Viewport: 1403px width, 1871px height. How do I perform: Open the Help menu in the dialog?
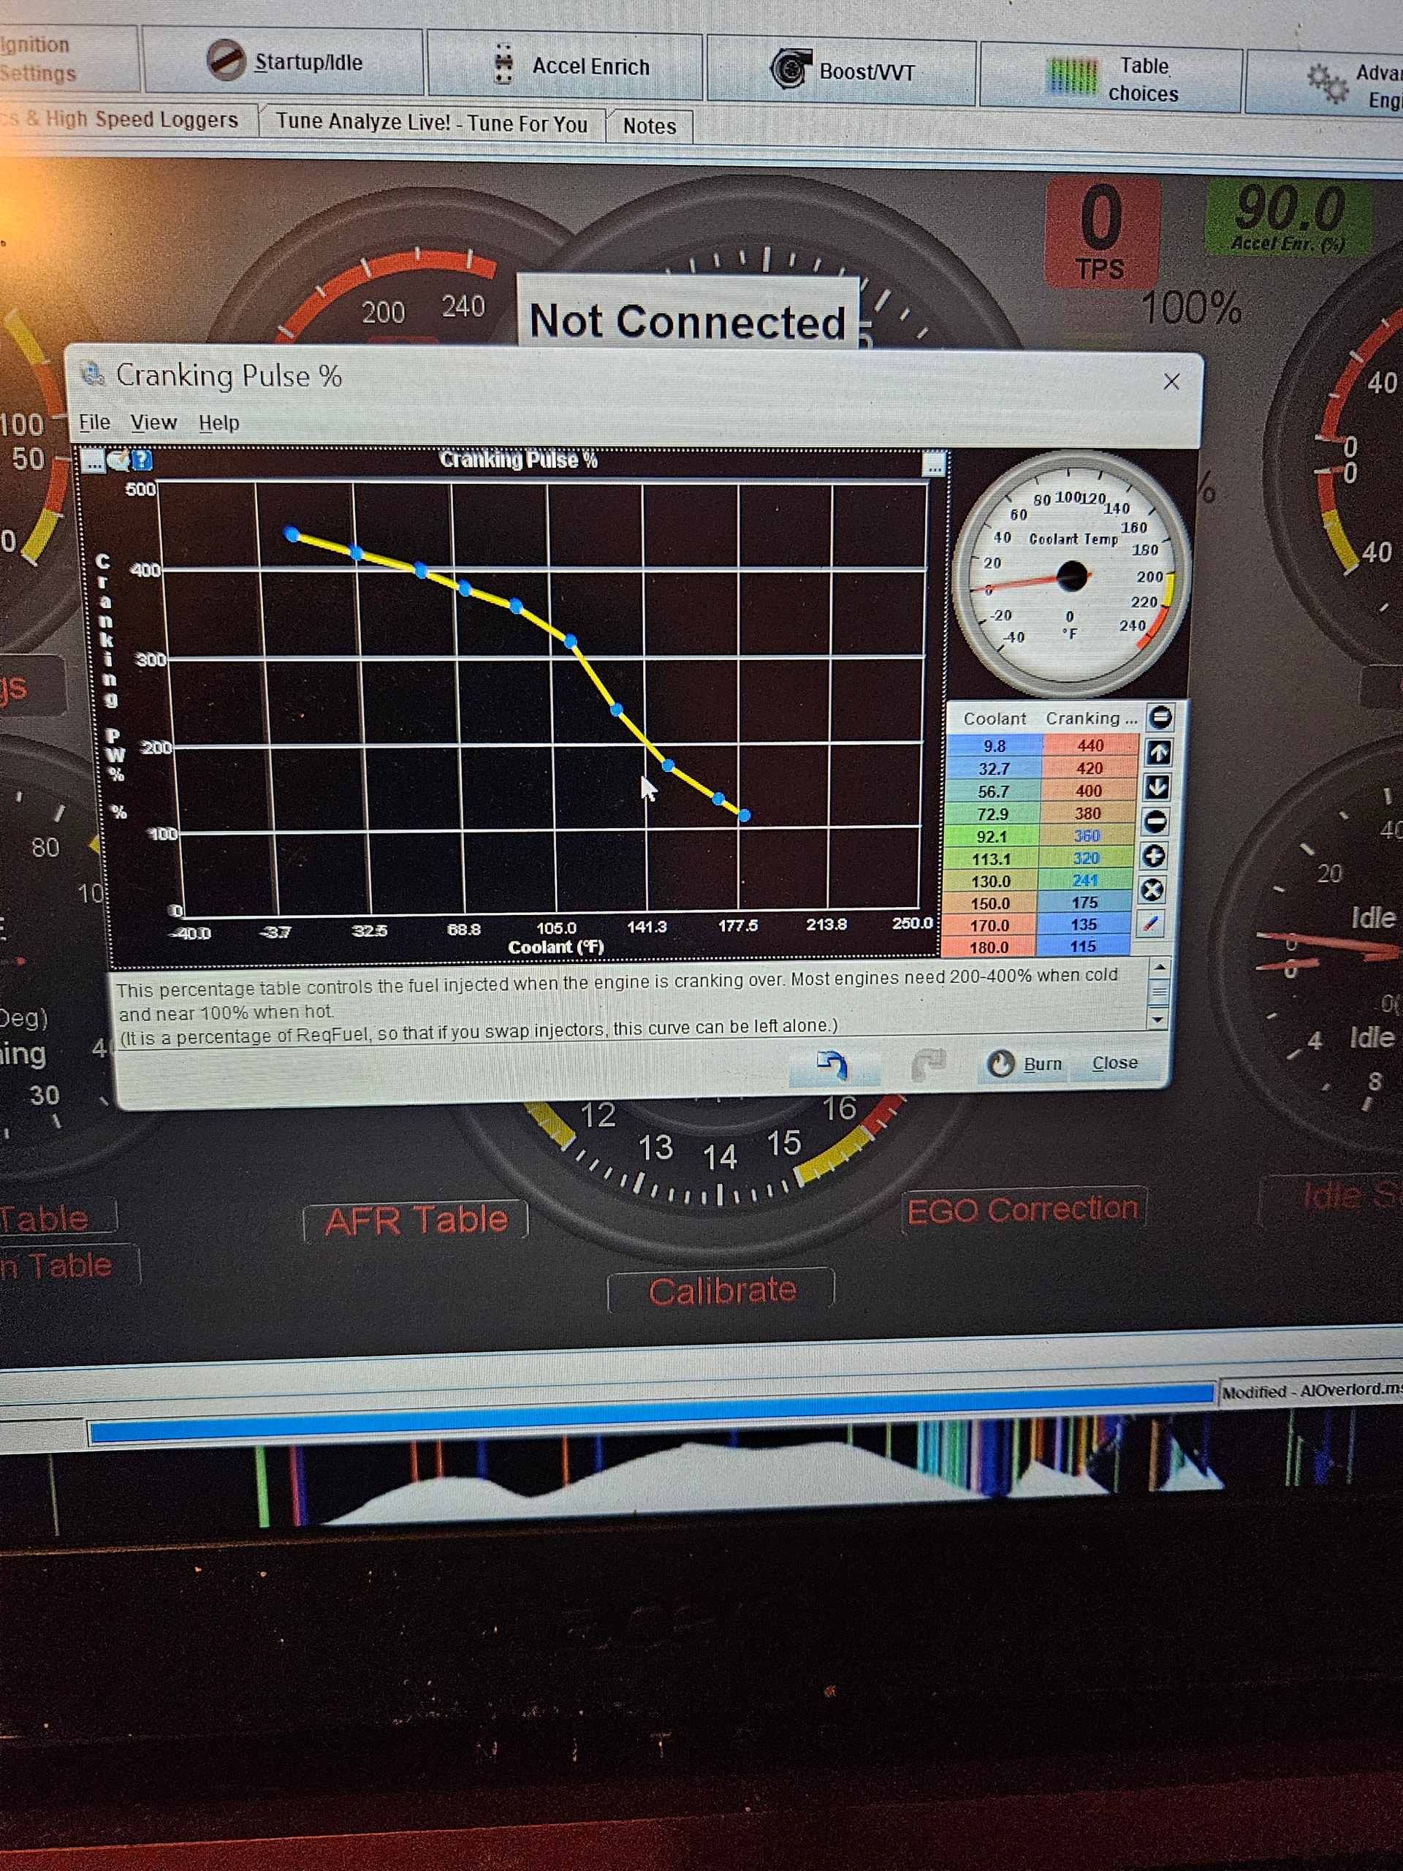pyautogui.click(x=219, y=423)
